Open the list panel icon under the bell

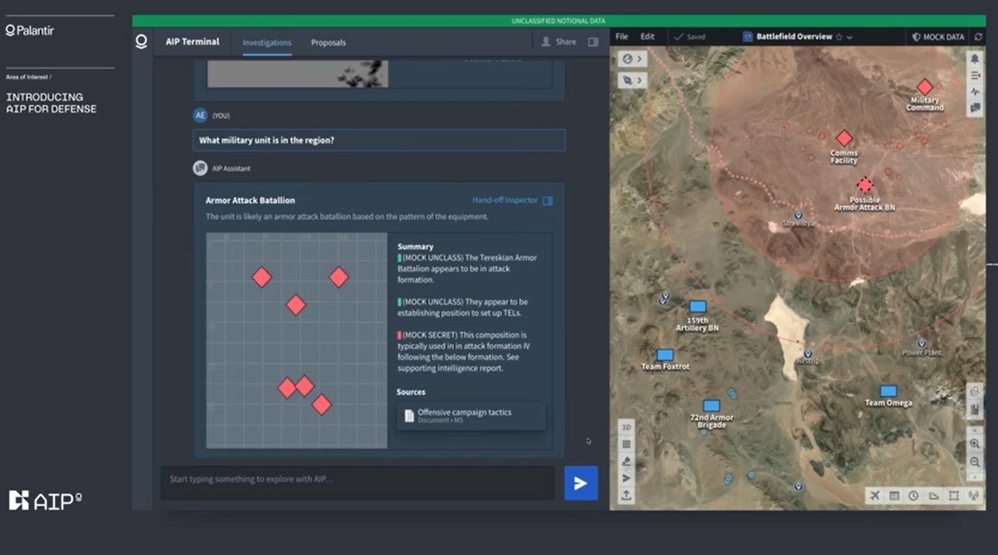point(975,76)
